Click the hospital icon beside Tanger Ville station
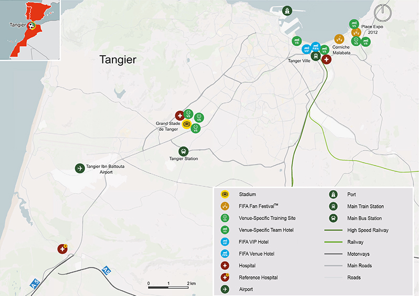Image resolution: width=420 pixels, height=296 pixels. [x=326, y=59]
